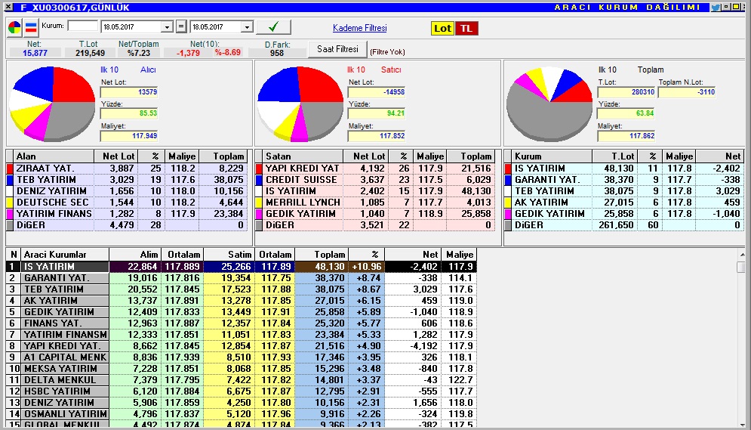Click red swatch beside ZIRAAT YAT.
The width and height of the screenshot is (751, 430).
[x=11, y=169]
